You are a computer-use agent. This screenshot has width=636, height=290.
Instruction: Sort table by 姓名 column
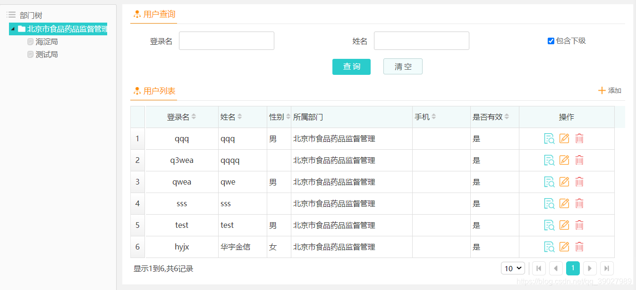click(240, 117)
